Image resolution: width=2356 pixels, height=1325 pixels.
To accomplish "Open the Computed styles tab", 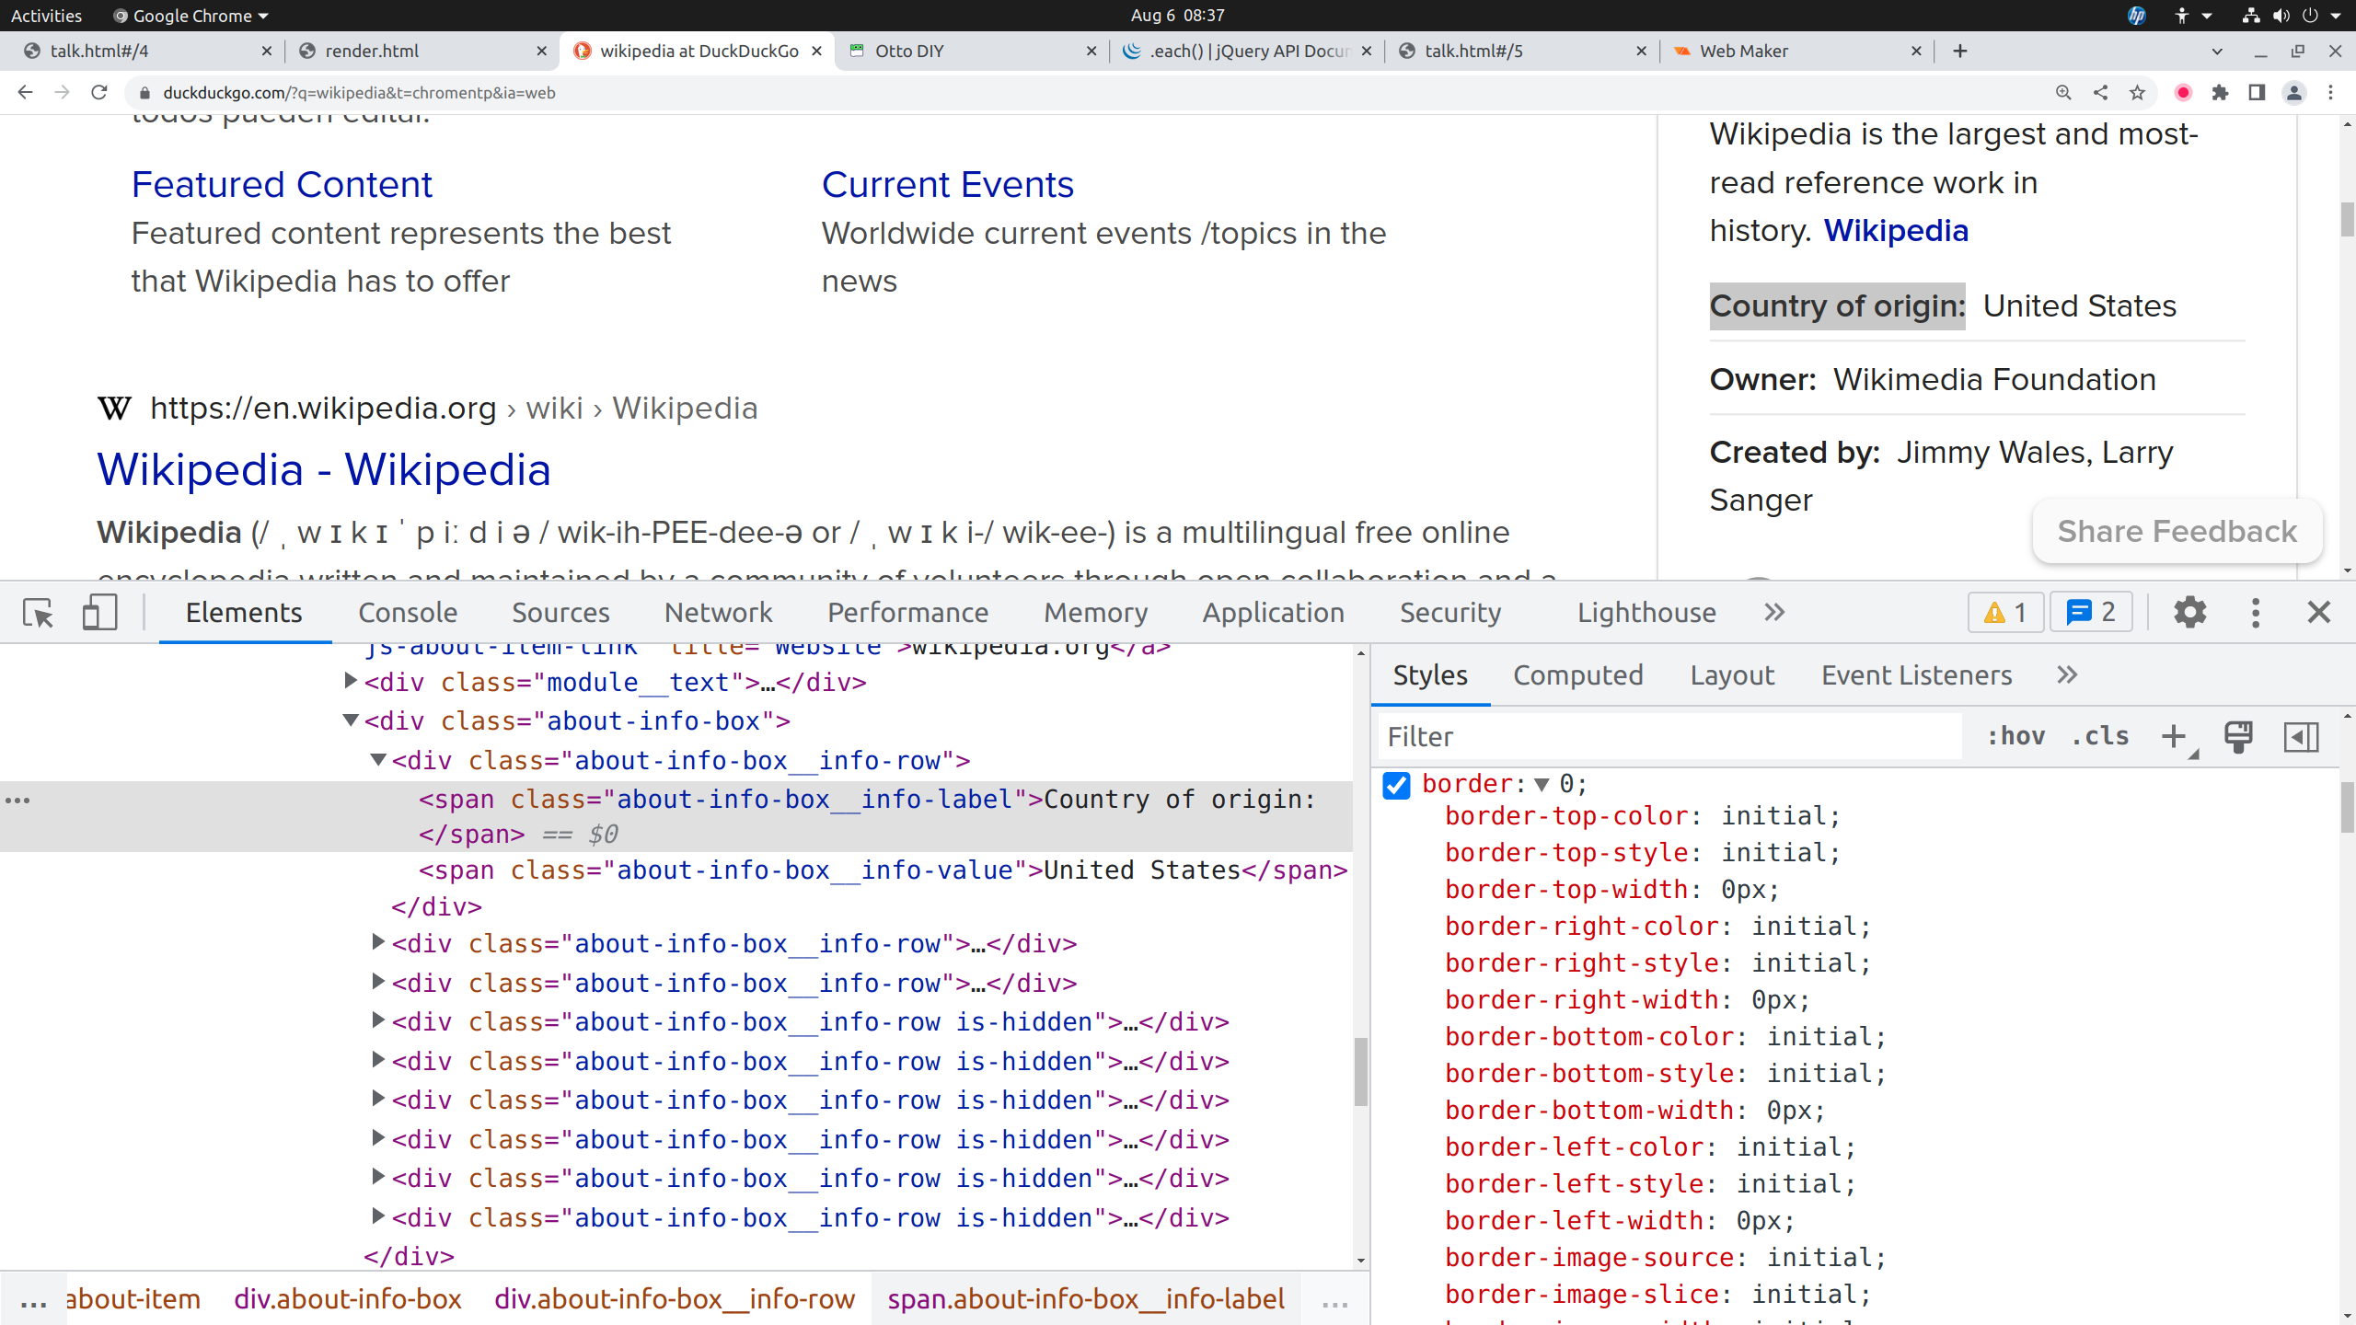I will [1577, 675].
